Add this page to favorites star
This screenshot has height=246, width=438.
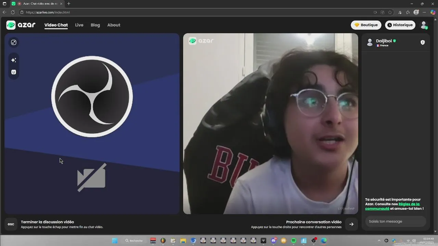tap(390, 12)
